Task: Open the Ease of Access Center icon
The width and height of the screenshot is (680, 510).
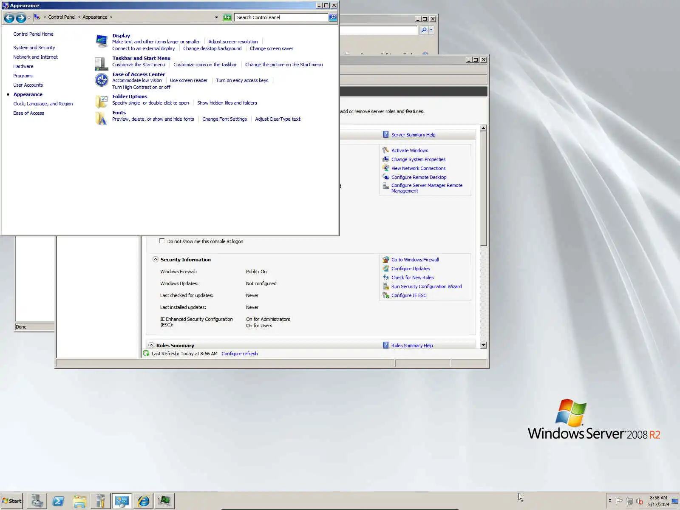Action: pyautogui.click(x=102, y=79)
